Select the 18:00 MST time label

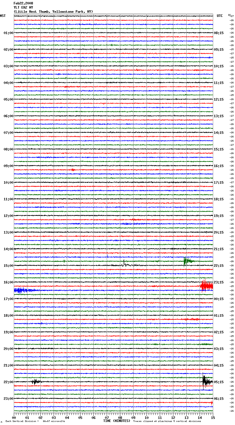(9, 316)
